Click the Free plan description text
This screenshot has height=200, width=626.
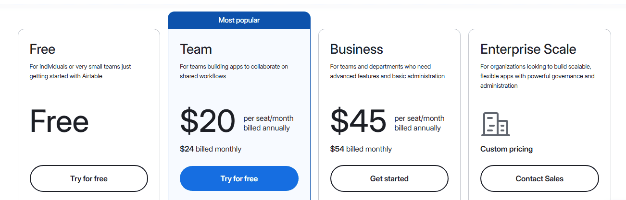pyautogui.click(x=80, y=71)
